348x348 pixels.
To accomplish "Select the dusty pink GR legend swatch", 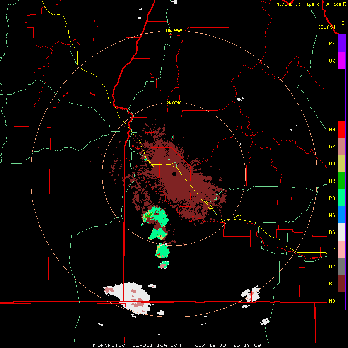I will click(x=341, y=147).
